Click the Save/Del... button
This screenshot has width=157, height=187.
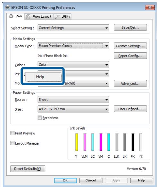[130, 27]
